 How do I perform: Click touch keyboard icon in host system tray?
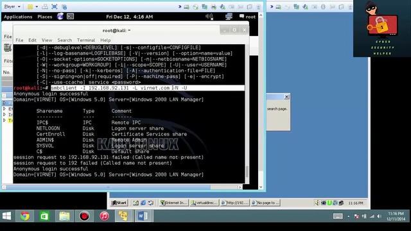(338, 216)
